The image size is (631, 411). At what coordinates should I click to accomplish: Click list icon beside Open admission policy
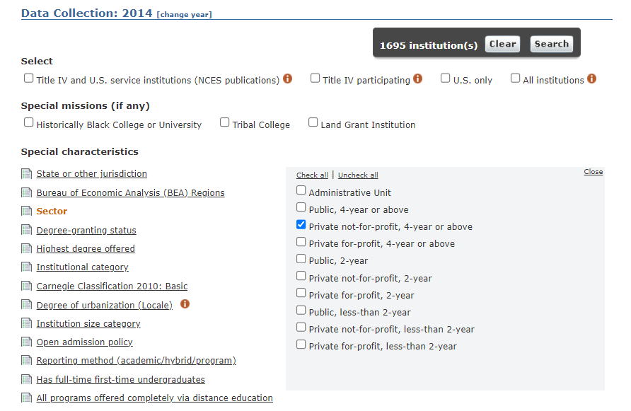tap(27, 342)
